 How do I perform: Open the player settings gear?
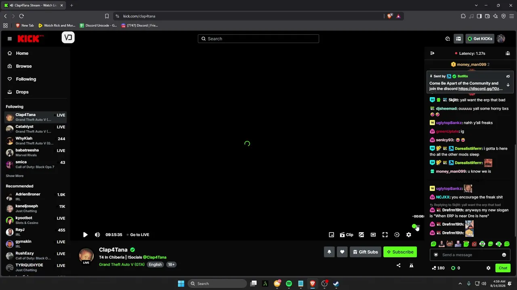click(409, 235)
